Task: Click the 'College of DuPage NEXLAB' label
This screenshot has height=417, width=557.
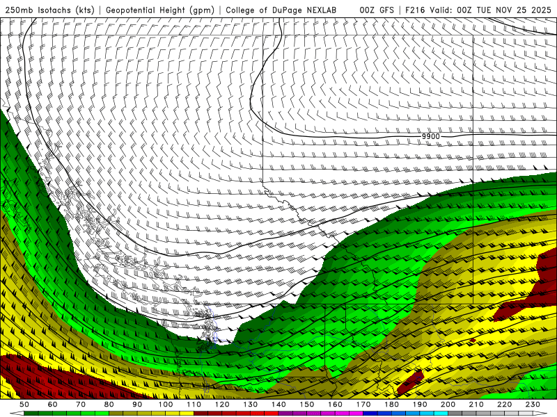Action: pyautogui.click(x=281, y=10)
